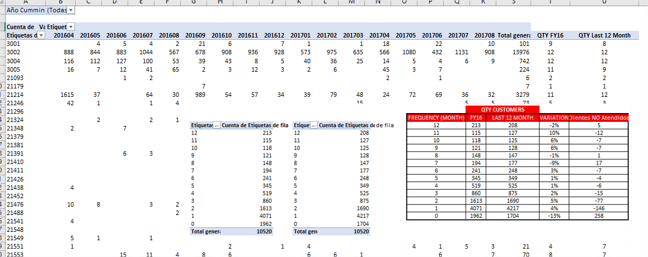Select the Cuenta de Etiquetas de fila header above 213

tap(255, 125)
